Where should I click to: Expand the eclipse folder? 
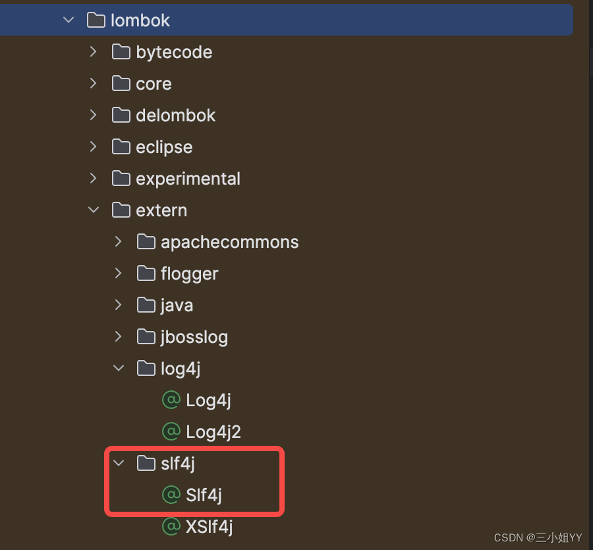pos(93,146)
